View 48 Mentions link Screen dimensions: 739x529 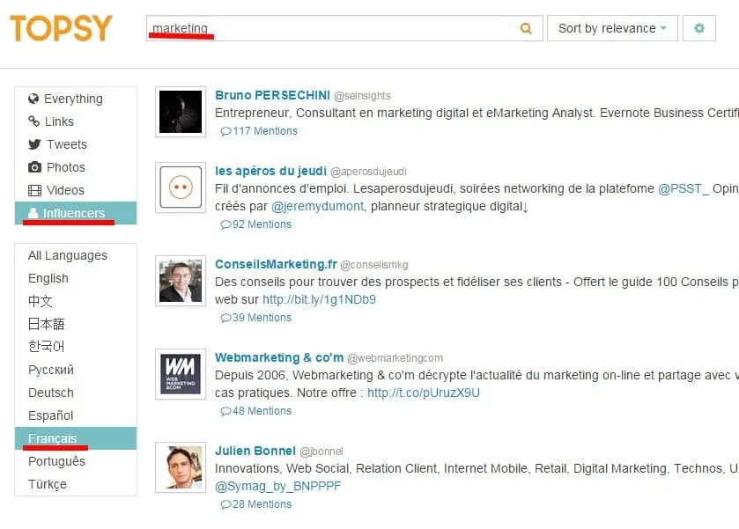click(x=262, y=411)
